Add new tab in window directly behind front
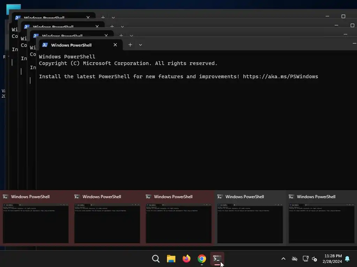The image size is (357, 267). coord(121,35)
